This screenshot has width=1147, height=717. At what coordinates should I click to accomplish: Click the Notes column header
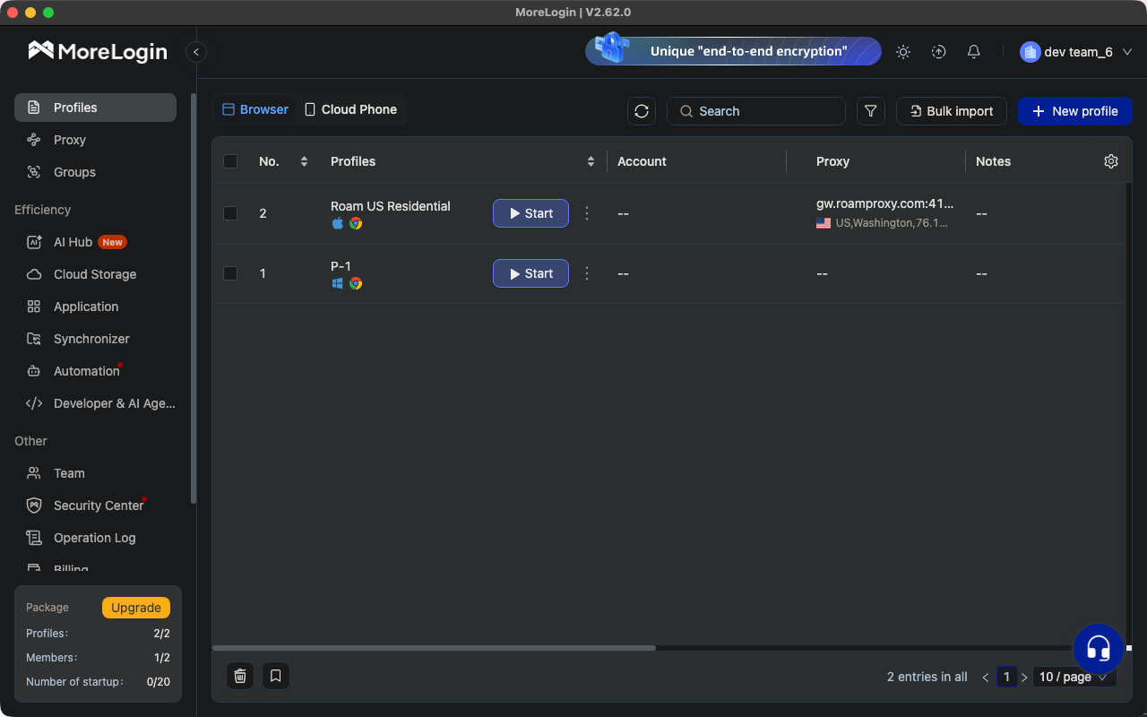[993, 161]
